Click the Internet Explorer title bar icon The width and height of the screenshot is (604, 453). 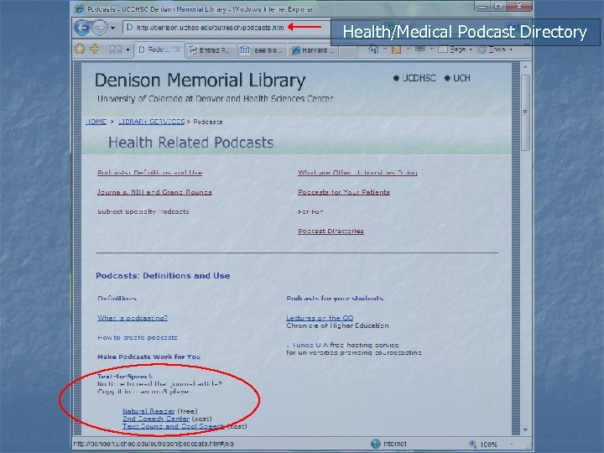pos(79,8)
